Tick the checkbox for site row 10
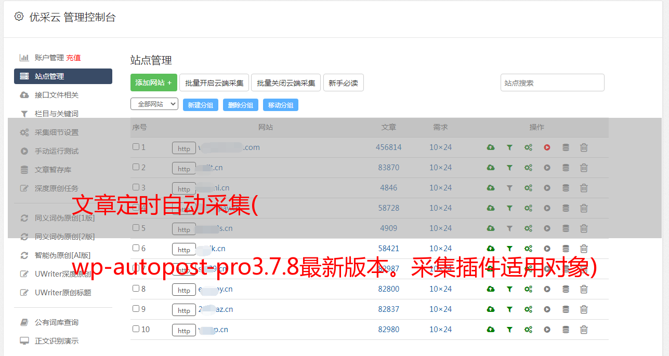Viewport: 669px width, 356px height. click(136, 329)
